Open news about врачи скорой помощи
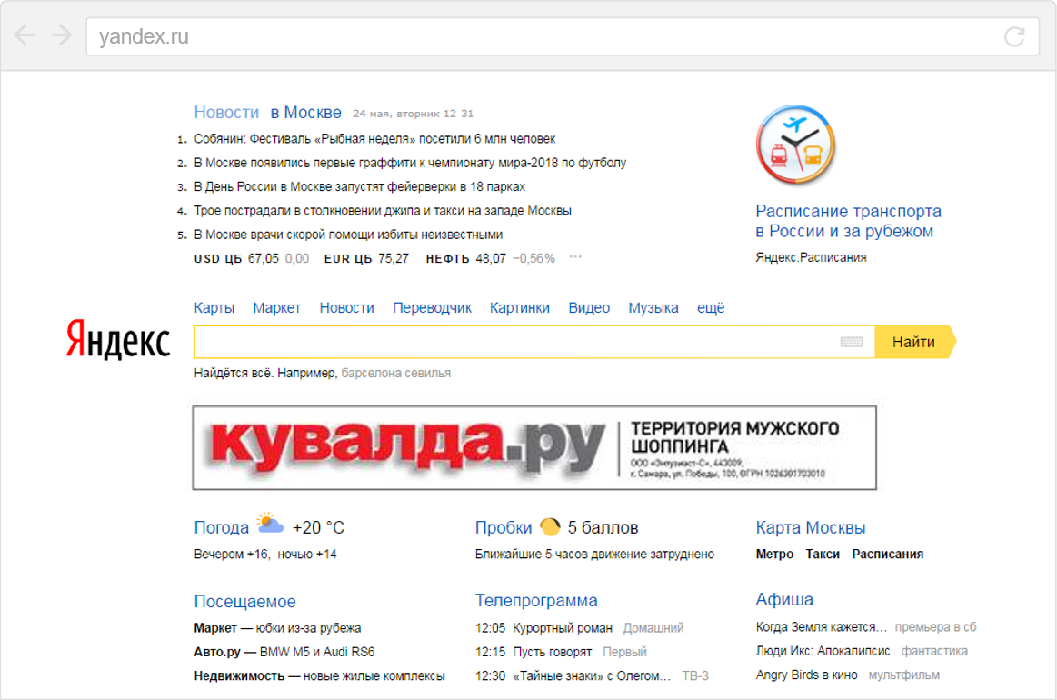 348,235
